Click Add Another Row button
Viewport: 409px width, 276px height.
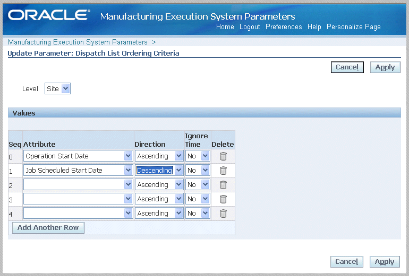pos(48,228)
